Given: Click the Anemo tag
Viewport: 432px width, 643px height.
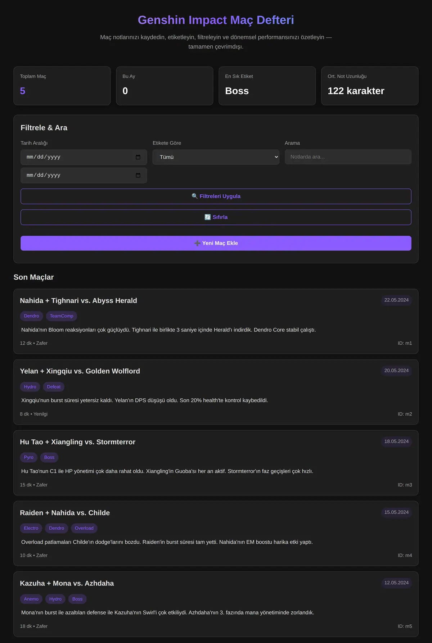Looking at the screenshot, I should click(x=31, y=599).
